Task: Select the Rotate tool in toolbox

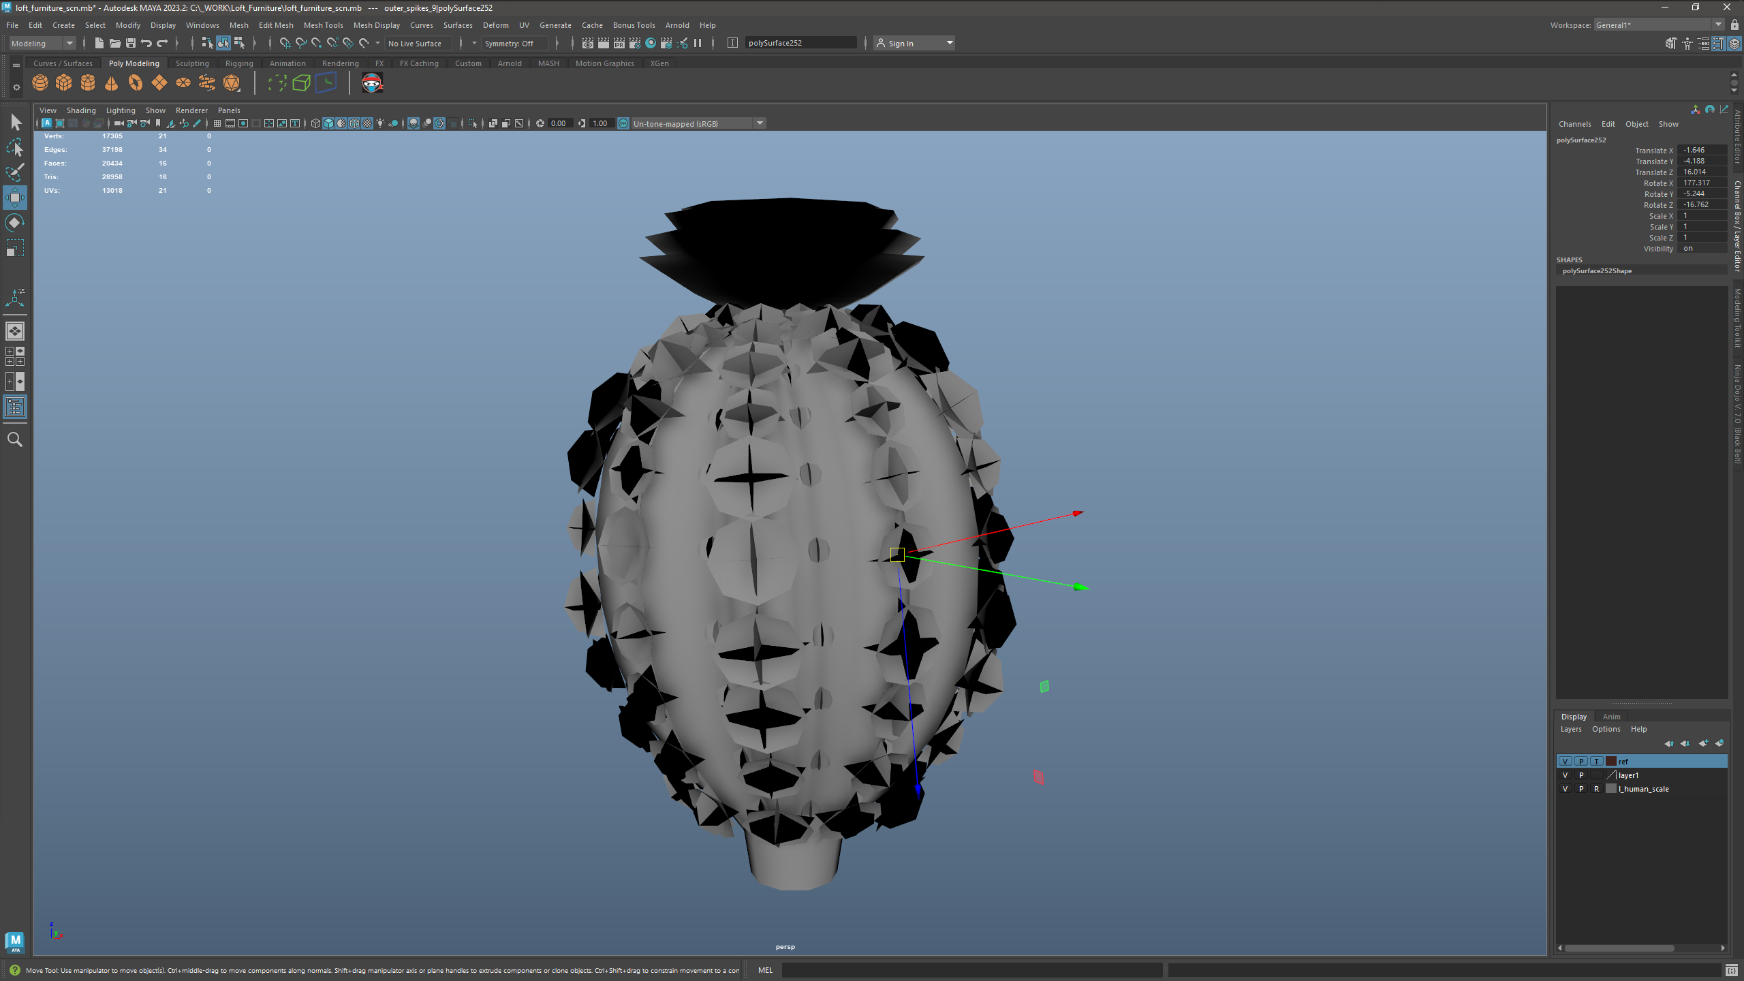Action: coord(15,223)
